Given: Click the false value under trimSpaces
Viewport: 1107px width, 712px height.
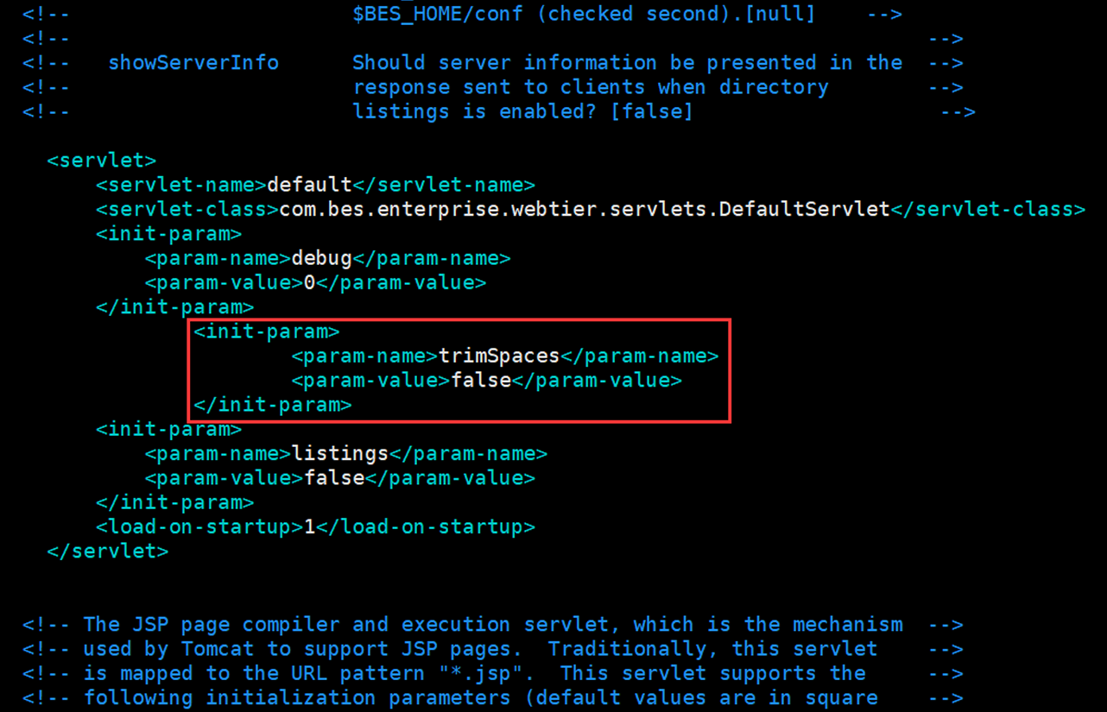Looking at the screenshot, I should [481, 381].
